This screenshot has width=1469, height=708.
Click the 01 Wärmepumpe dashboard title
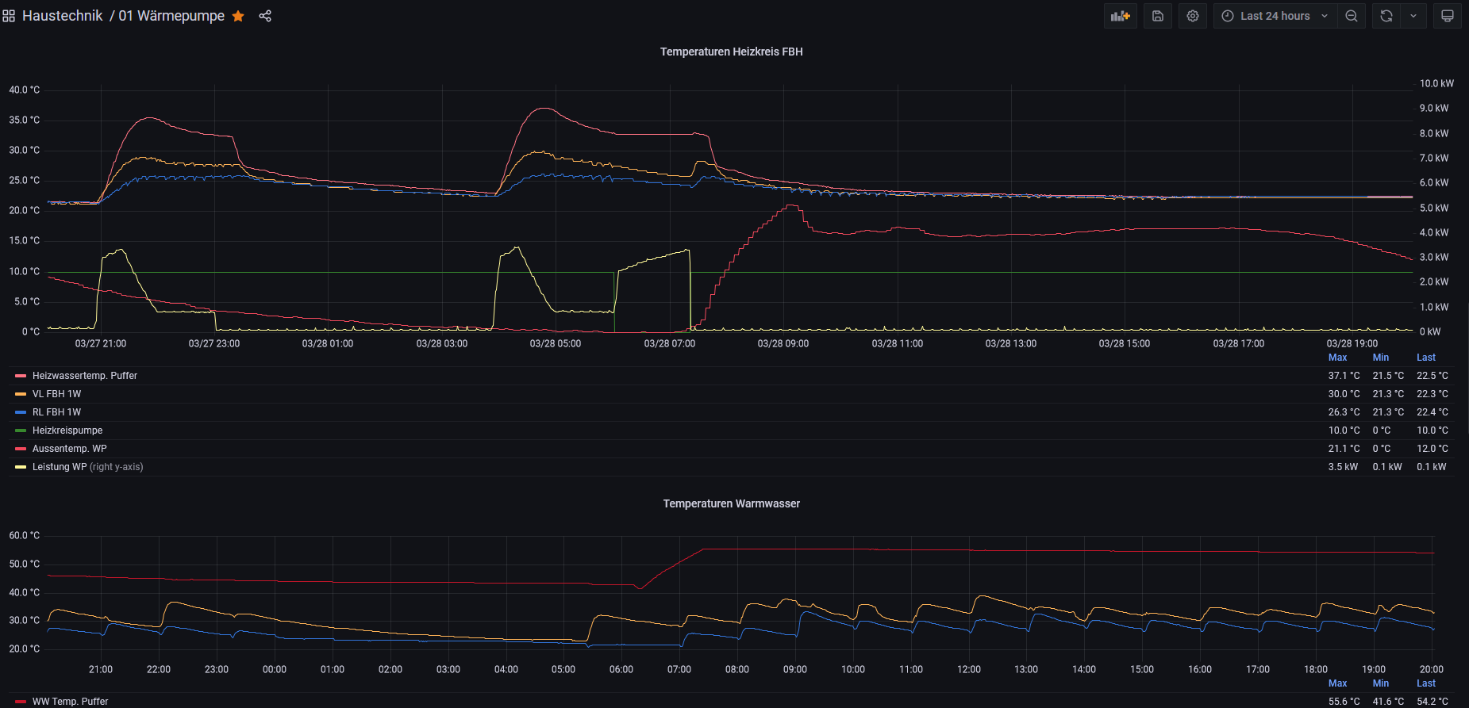click(171, 16)
